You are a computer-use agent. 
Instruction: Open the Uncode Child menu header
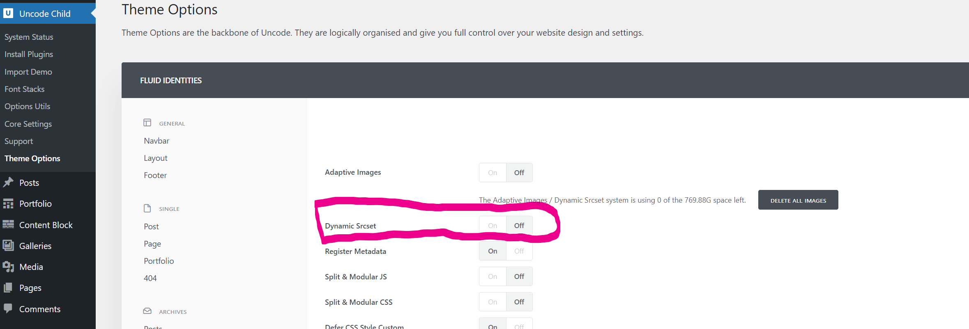[x=48, y=13]
